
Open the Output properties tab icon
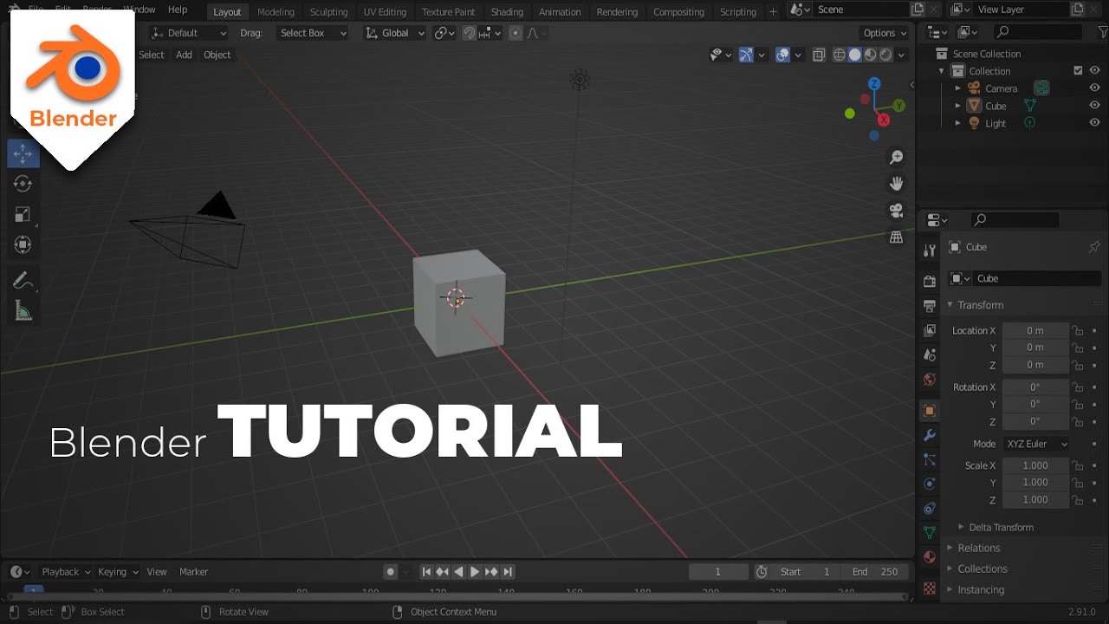(x=930, y=306)
